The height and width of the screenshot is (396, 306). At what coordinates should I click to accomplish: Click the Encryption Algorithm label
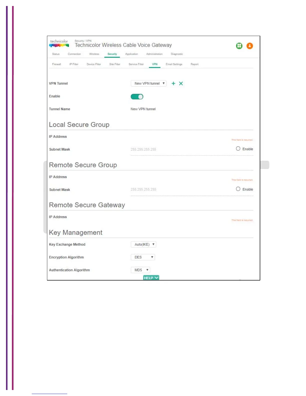pyautogui.click(x=66, y=257)
